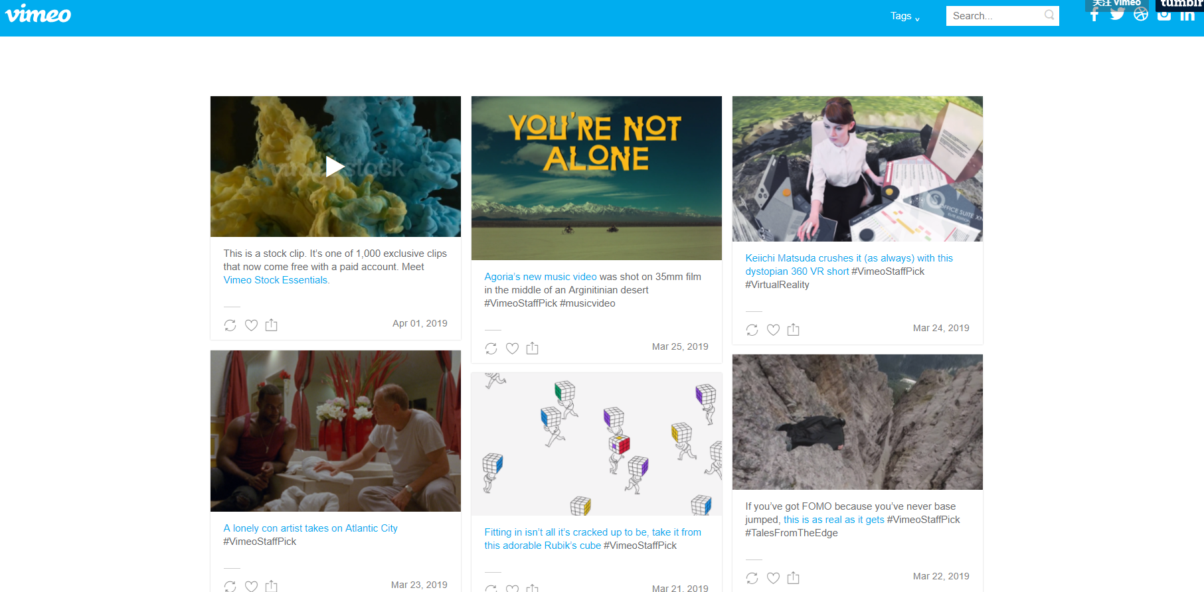Open the Twitter social icon
1204x592 pixels.
pos(1117,15)
